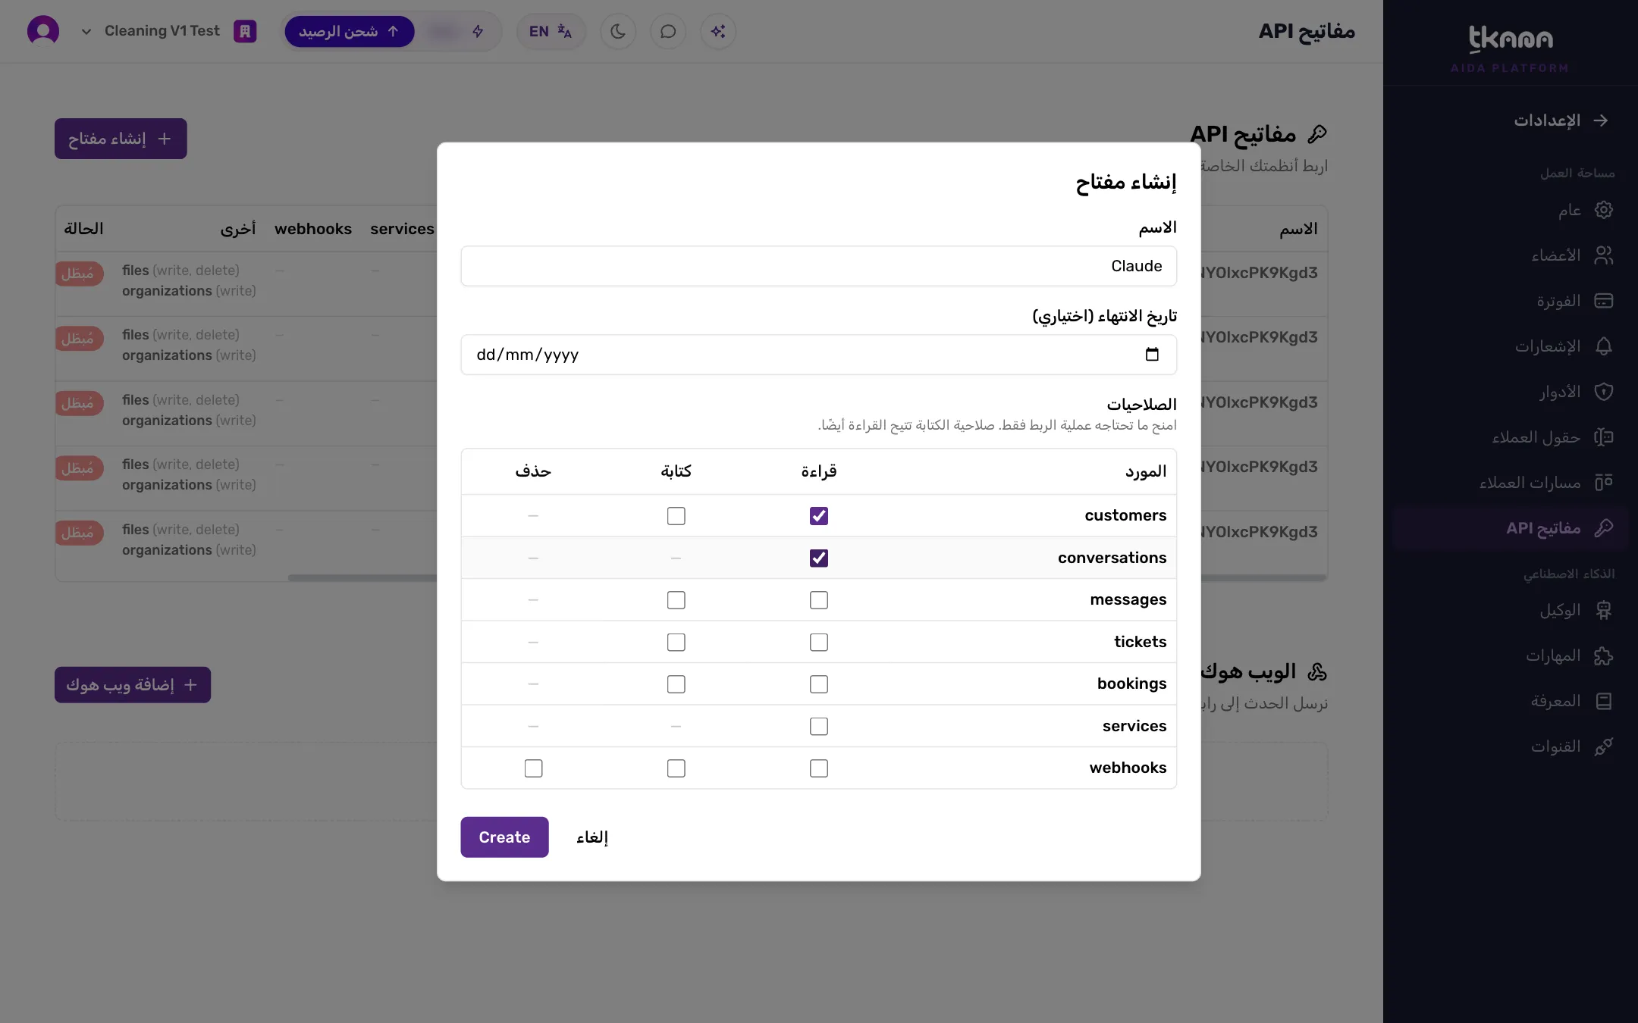Open القنوات channels plug icon
The width and height of the screenshot is (1638, 1023).
[x=1603, y=746]
